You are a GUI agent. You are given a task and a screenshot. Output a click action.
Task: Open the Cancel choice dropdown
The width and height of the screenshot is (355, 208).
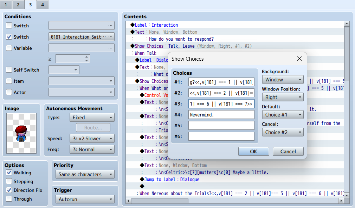[283, 132]
